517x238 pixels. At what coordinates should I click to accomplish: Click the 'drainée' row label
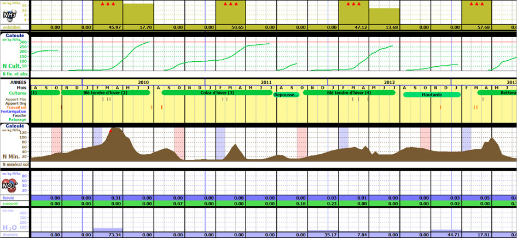point(9,235)
